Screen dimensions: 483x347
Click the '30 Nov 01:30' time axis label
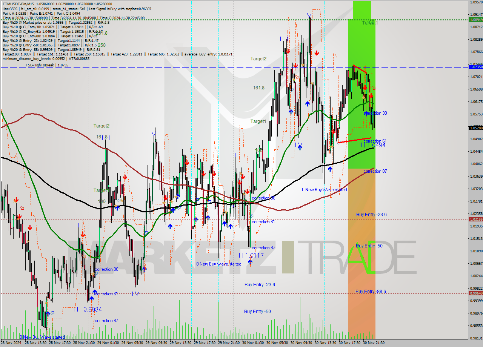[253, 343]
